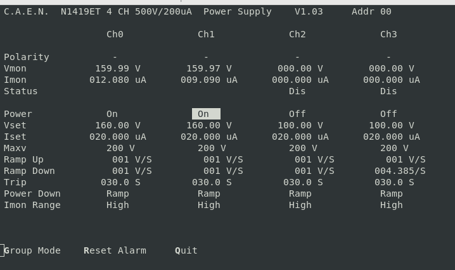
Task: Click the Polarity row label
Action: [x=27, y=57]
